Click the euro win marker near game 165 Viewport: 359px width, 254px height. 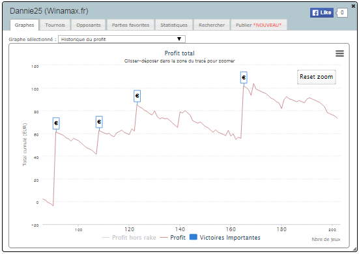244,78
